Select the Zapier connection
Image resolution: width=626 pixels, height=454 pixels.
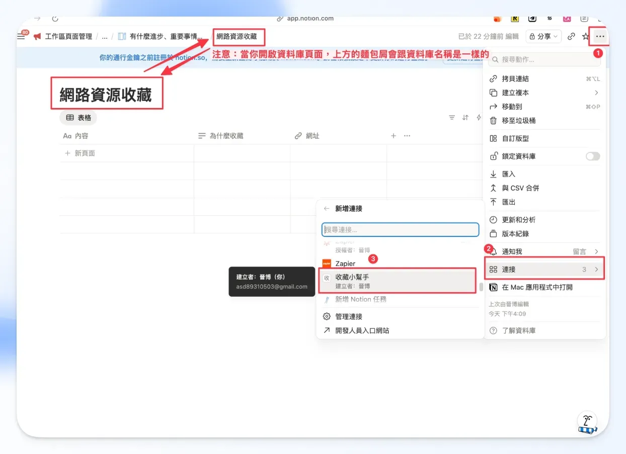398,263
